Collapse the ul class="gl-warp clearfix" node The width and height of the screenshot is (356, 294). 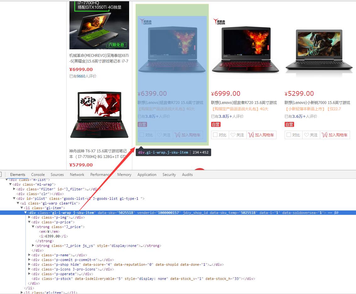18,203
